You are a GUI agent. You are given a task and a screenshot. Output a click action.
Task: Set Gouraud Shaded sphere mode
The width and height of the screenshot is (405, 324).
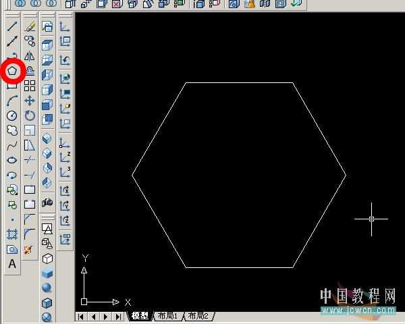[47, 288]
